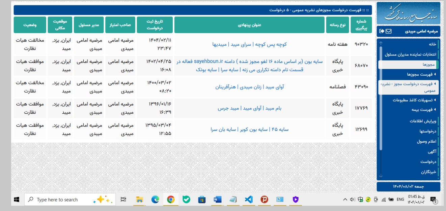
Task: Open Microsoft Word from the taskbar
Action: pos(217,200)
